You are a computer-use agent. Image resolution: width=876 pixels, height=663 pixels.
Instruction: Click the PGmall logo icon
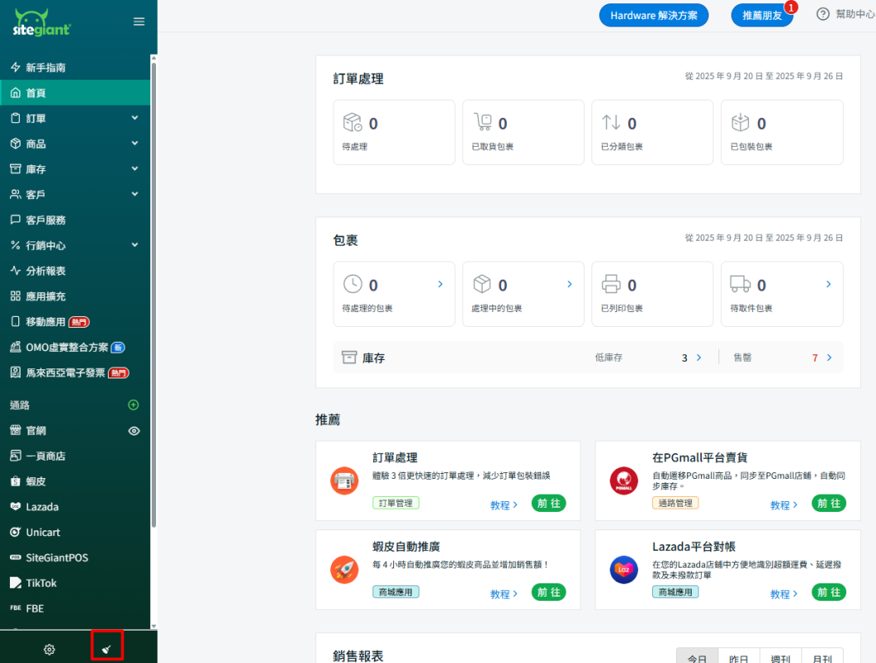click(x=623, y=481)
